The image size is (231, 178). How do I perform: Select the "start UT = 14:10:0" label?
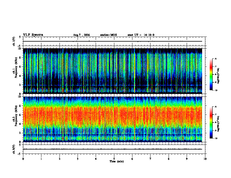tap(141, 35)
